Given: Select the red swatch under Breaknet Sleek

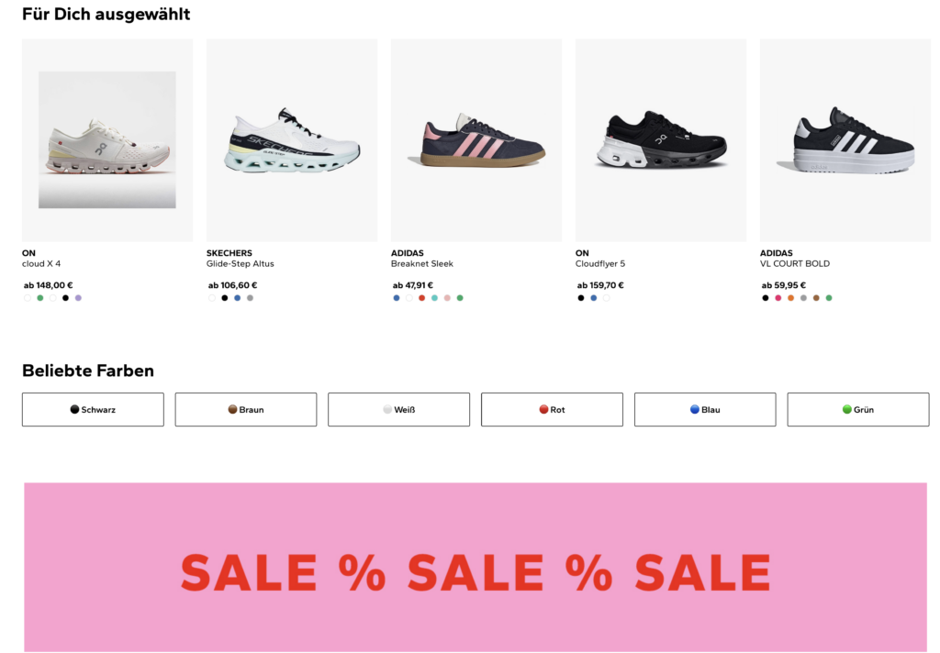Looking at the screenshot, I should (x=422, y=298).
